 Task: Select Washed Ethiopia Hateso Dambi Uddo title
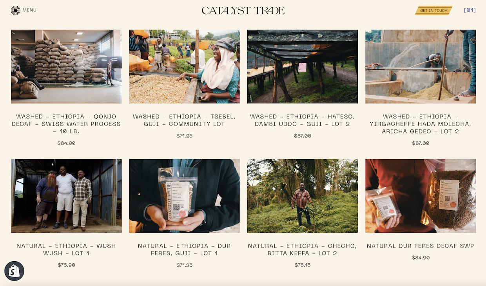302,120
